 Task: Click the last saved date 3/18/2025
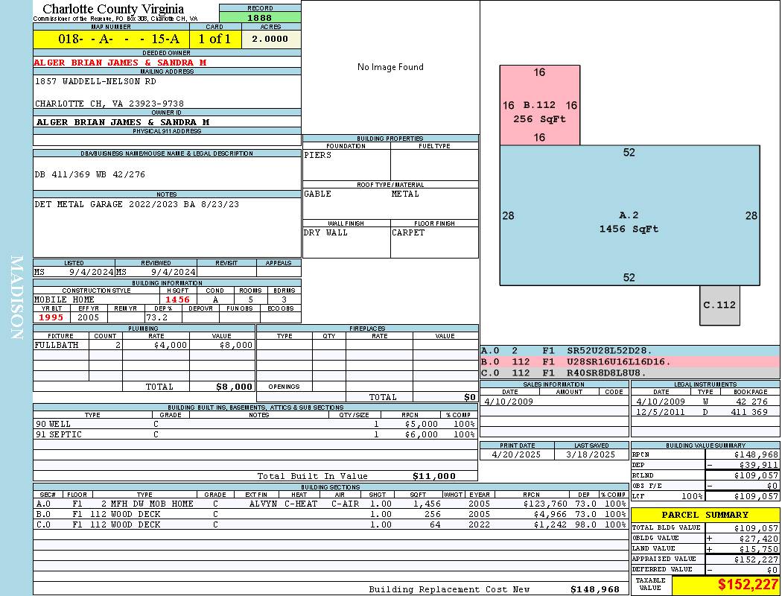(591, 455)
